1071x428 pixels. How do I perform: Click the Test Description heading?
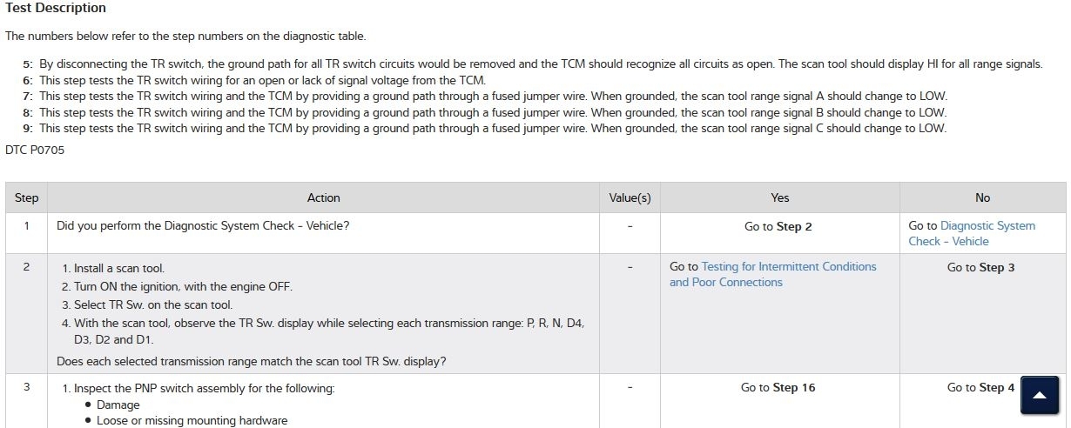[x=56, y=9]
